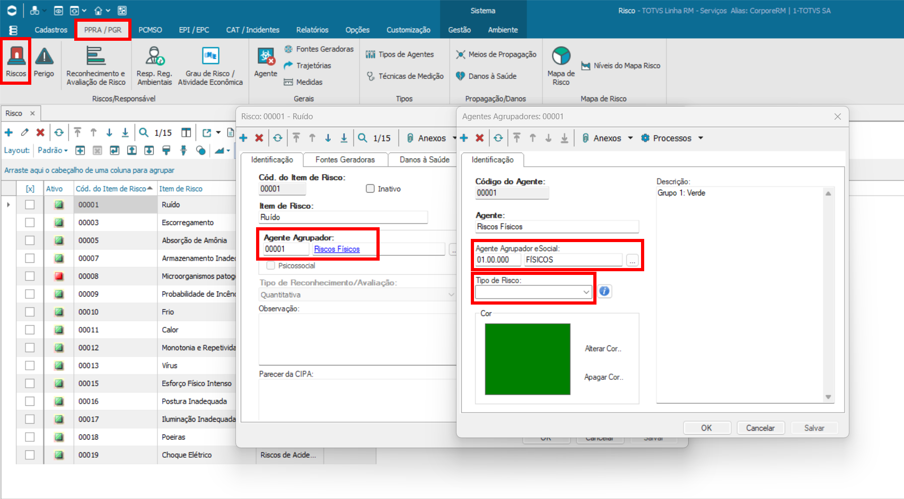Viewport: 904px width, 499px height.
Task: Expand the Anexos dropdown in Agentes Agrupadores
Action: [x=630, y=138]
